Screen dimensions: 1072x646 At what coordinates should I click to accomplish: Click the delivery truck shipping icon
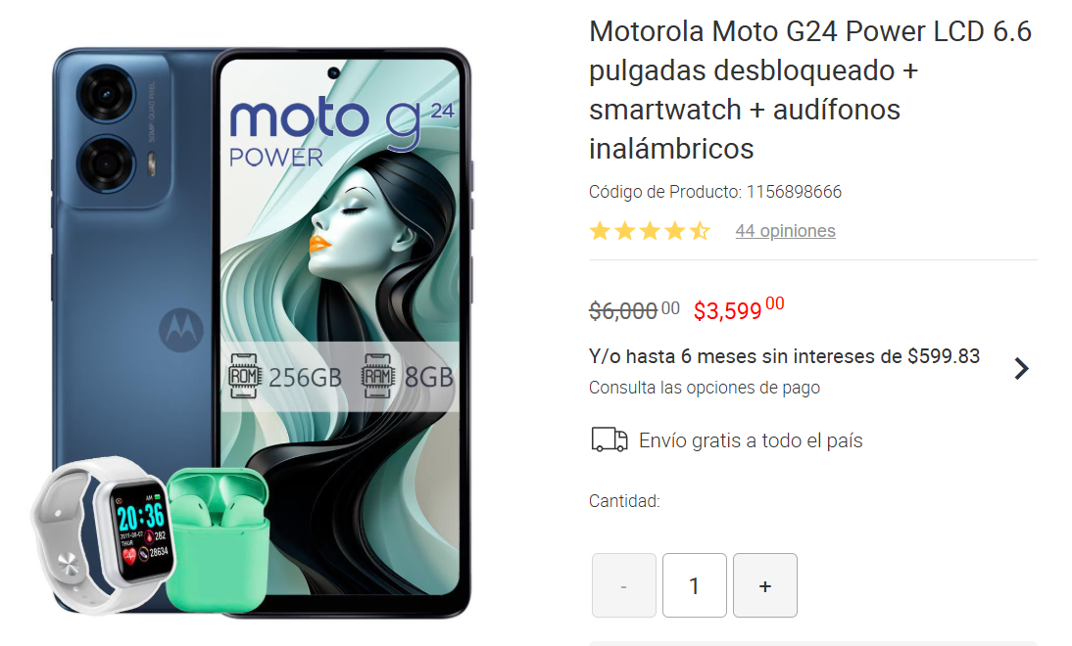click(x=609, y=440)
